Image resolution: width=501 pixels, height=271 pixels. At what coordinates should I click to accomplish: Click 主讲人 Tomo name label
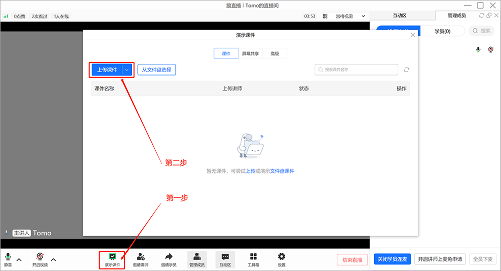point(32,233)
